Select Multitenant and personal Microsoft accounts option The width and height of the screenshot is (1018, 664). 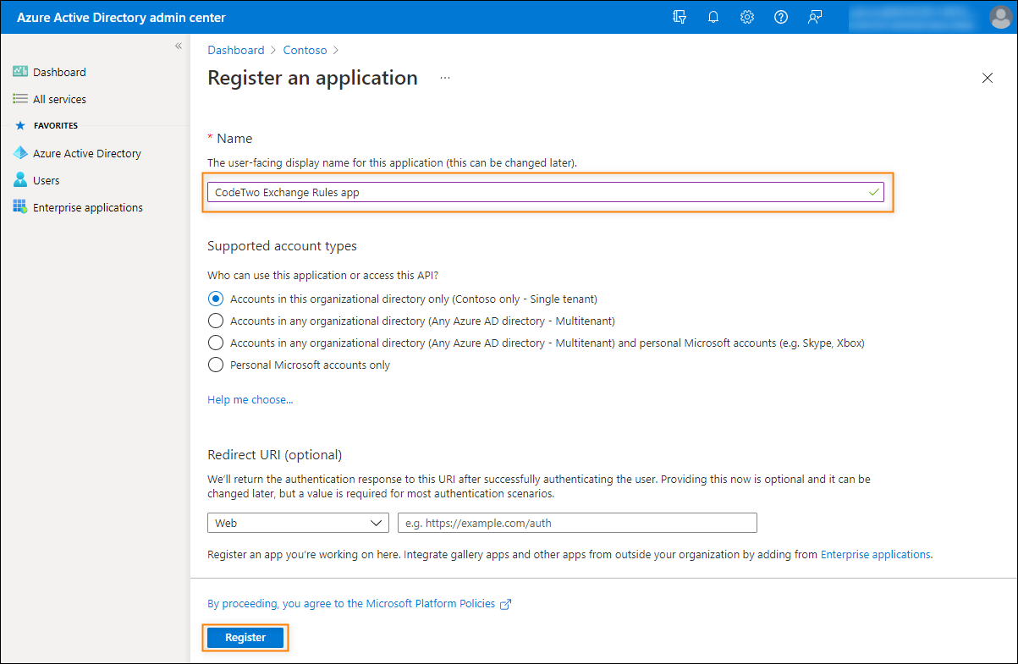click(x=216, y=343)
